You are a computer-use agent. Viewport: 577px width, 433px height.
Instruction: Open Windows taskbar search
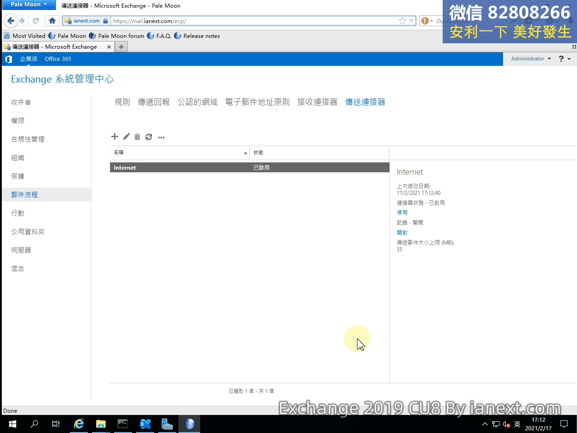(34, 424)
